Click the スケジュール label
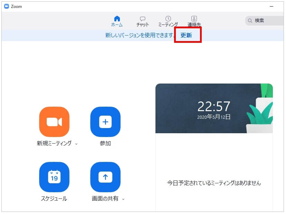Screen dimensions: 286x214 click(54, 198)
